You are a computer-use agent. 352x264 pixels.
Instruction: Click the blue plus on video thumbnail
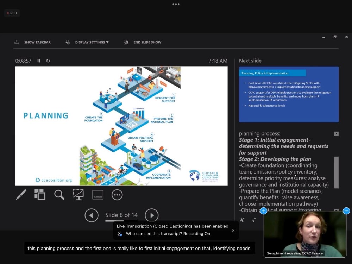click(264, 211)
